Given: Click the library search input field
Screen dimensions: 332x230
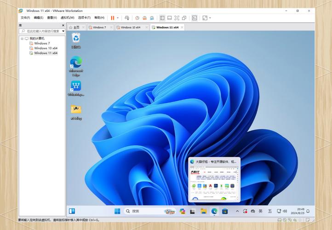Looking at the screenshot, I should coord(43,31).
